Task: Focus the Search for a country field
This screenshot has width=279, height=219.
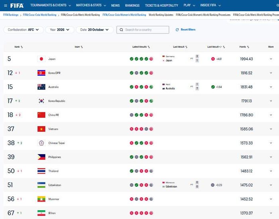Action: [143, 30]
